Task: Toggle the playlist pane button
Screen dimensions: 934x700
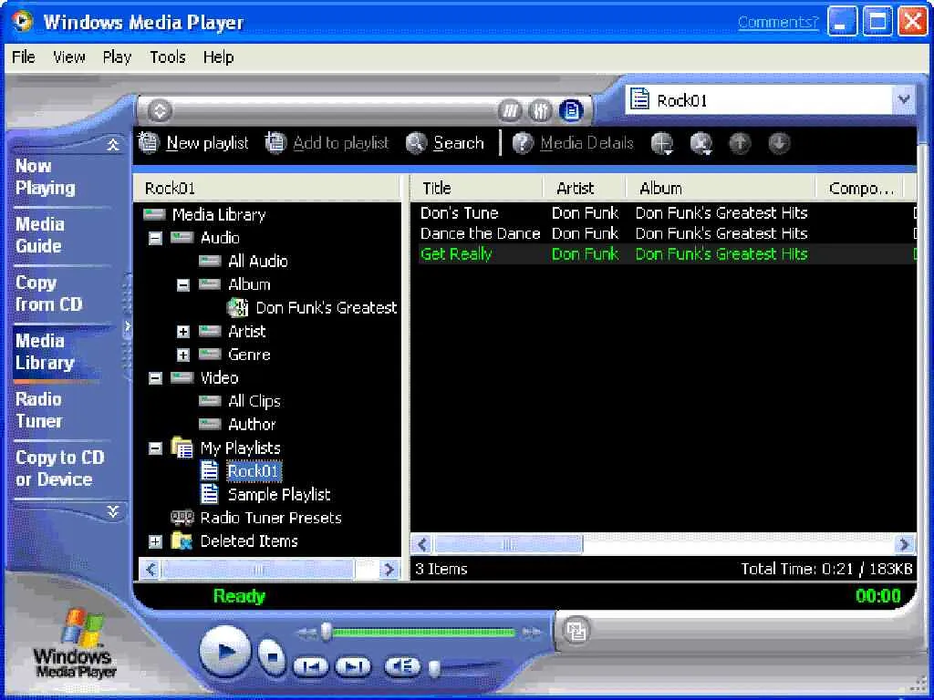Action: (x=571, y=110)
